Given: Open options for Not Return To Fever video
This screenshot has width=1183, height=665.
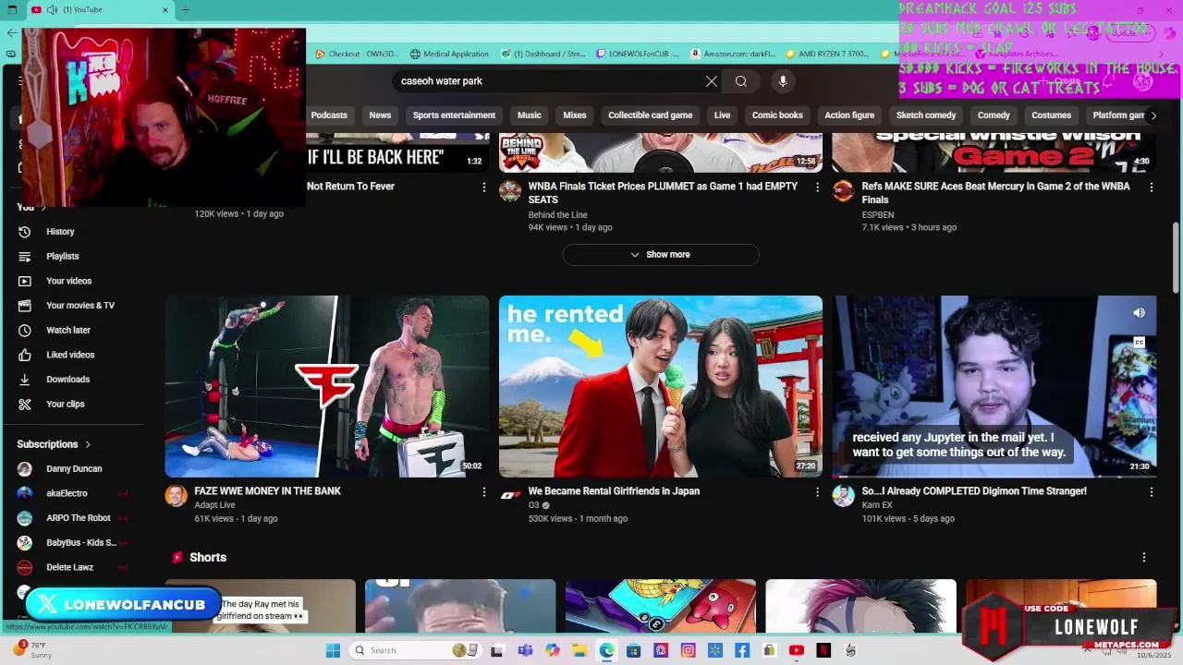Looking at the screenshot, I should click(x=483, y=187).
